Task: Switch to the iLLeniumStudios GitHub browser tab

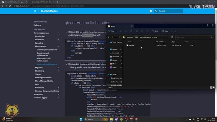Action: (x=14, y=2)
